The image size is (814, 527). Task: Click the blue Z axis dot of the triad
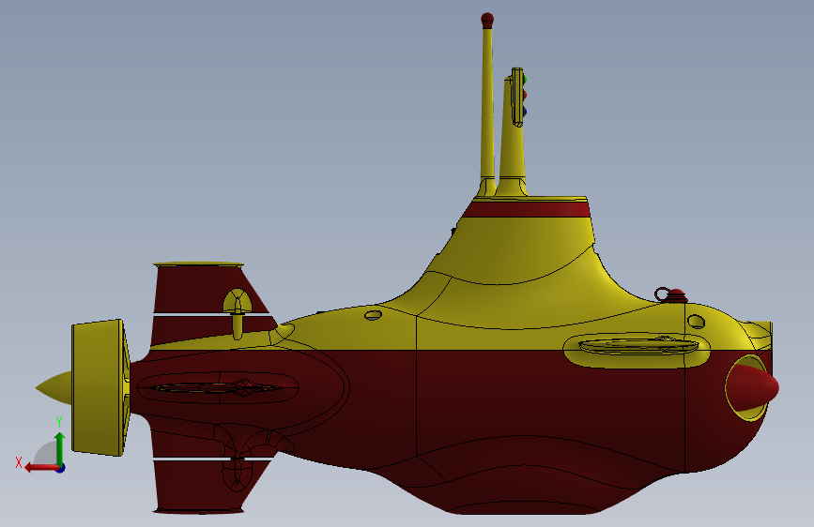point(61,468)
